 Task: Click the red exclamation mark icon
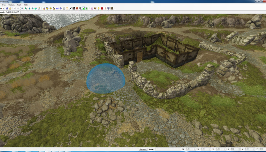[x=105, y=8]
